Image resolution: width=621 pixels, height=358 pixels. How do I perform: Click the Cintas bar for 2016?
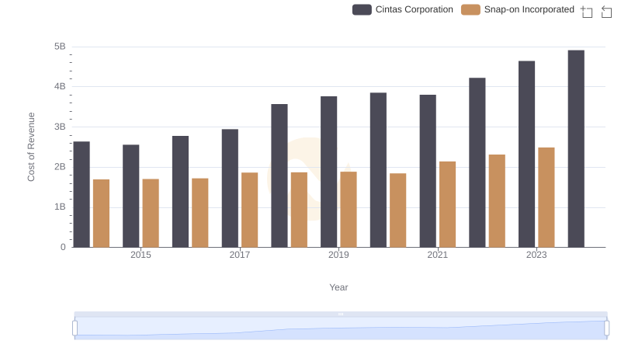pos(180,192)
